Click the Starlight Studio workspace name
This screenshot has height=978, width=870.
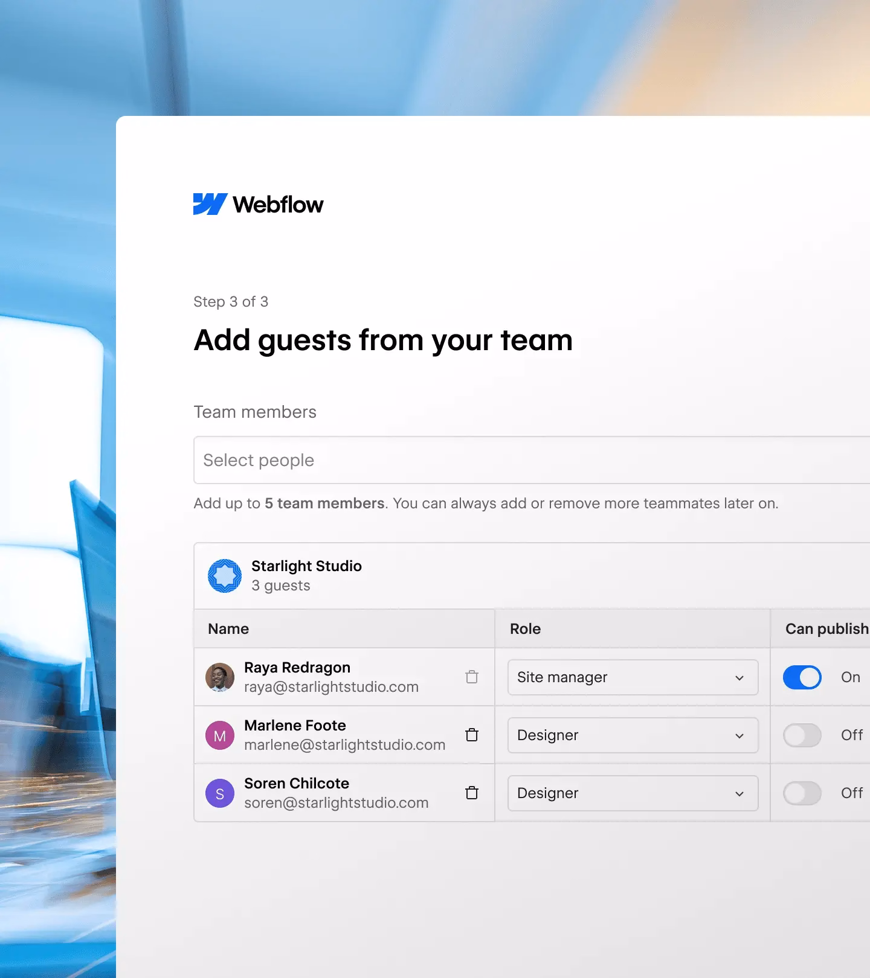(306, 566)
